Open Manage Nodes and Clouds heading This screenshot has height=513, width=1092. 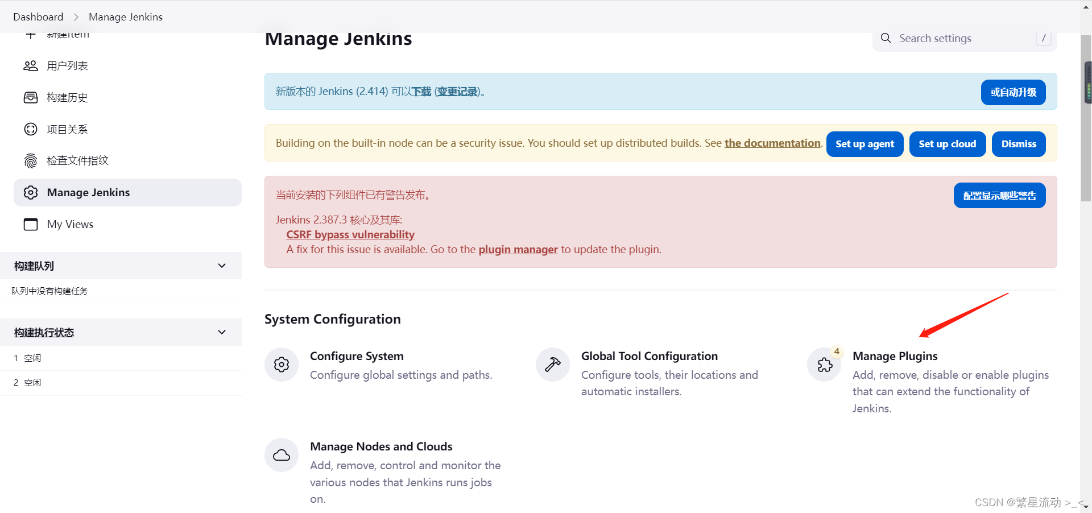[381, 446]
